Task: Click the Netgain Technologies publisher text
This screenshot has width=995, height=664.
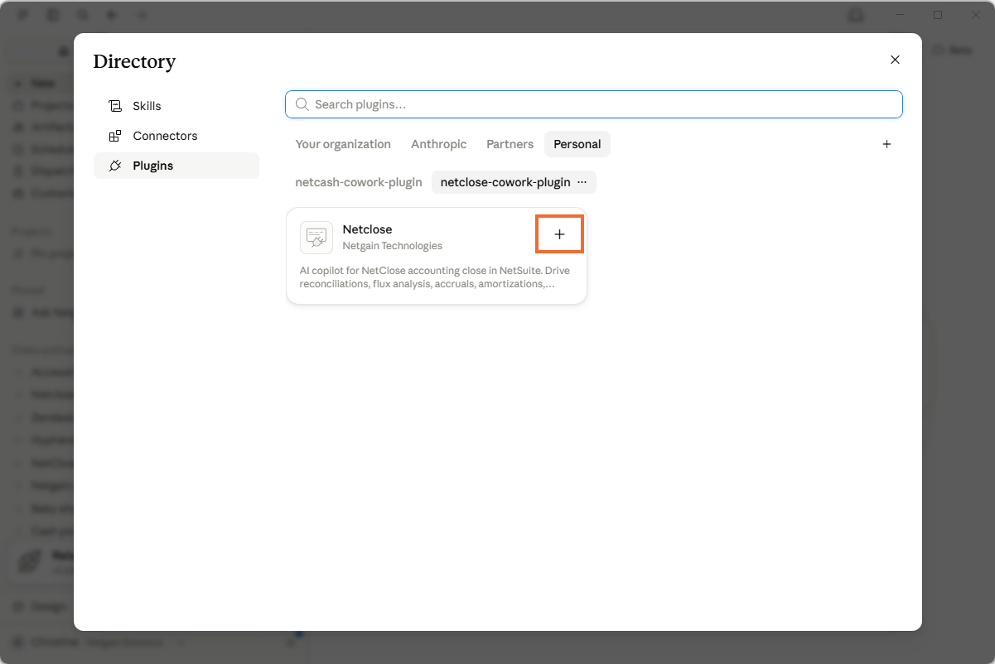Action: click(x=393, y=246)
